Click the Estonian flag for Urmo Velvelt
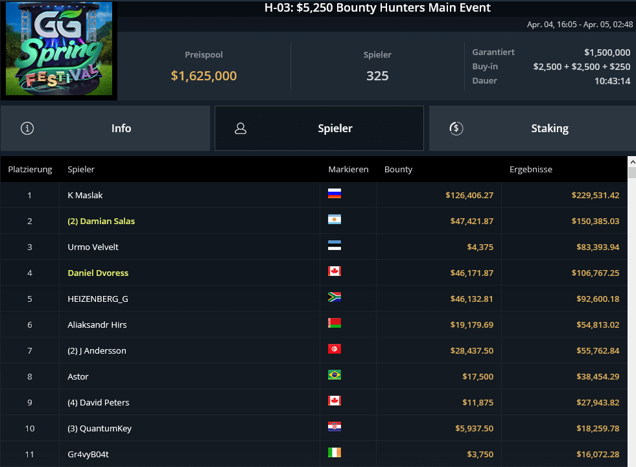This screenshot has height=467, width=636. pyautogui.click(x=335, y=245)
